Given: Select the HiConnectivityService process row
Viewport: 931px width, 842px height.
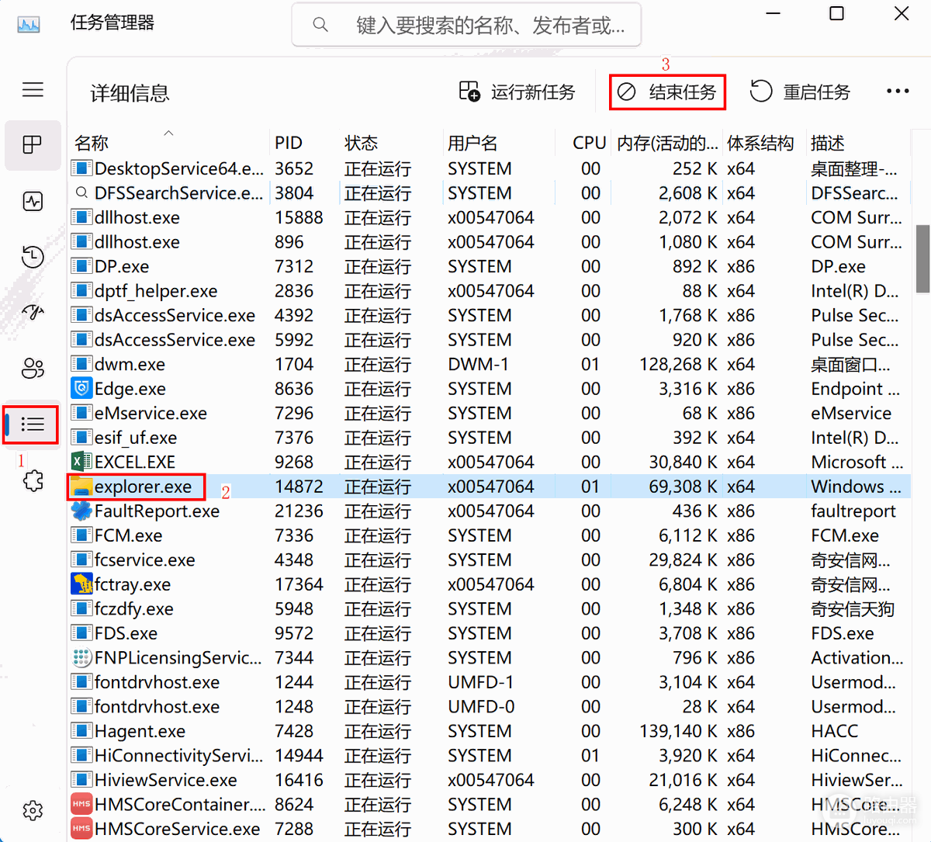Looking at the screenshot, I should (x=489, y=755).
